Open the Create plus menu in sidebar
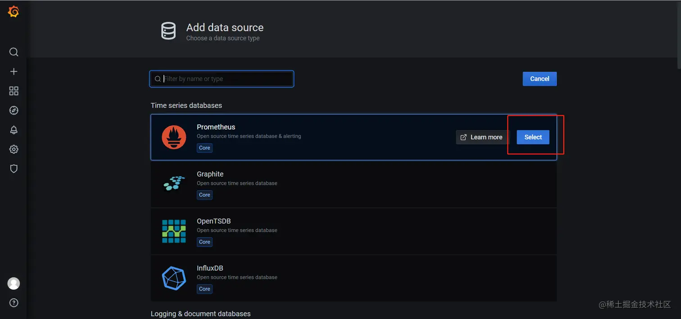The image size is (681, 319). pyautogui.click(x=14, y=71)
